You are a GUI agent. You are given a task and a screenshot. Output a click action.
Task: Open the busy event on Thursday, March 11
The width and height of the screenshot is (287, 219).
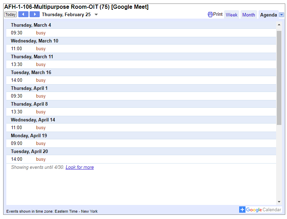tap(41, 65)
